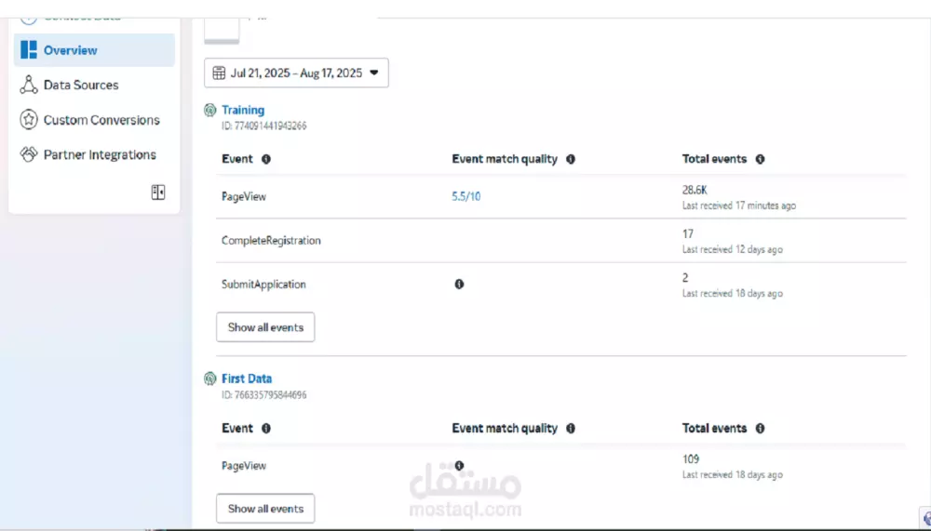Click info icon beside Training Event header

tap(266, 159)
